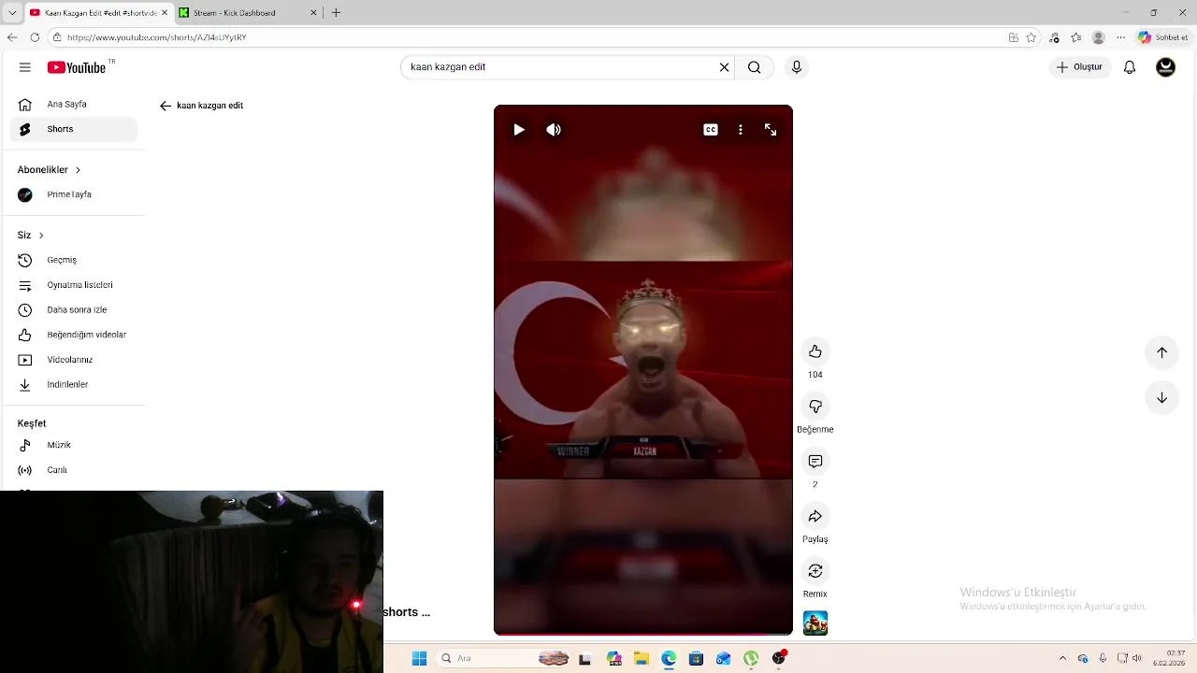
Task: Go to the next short arrow
Action: click(x=1161, y=397)
